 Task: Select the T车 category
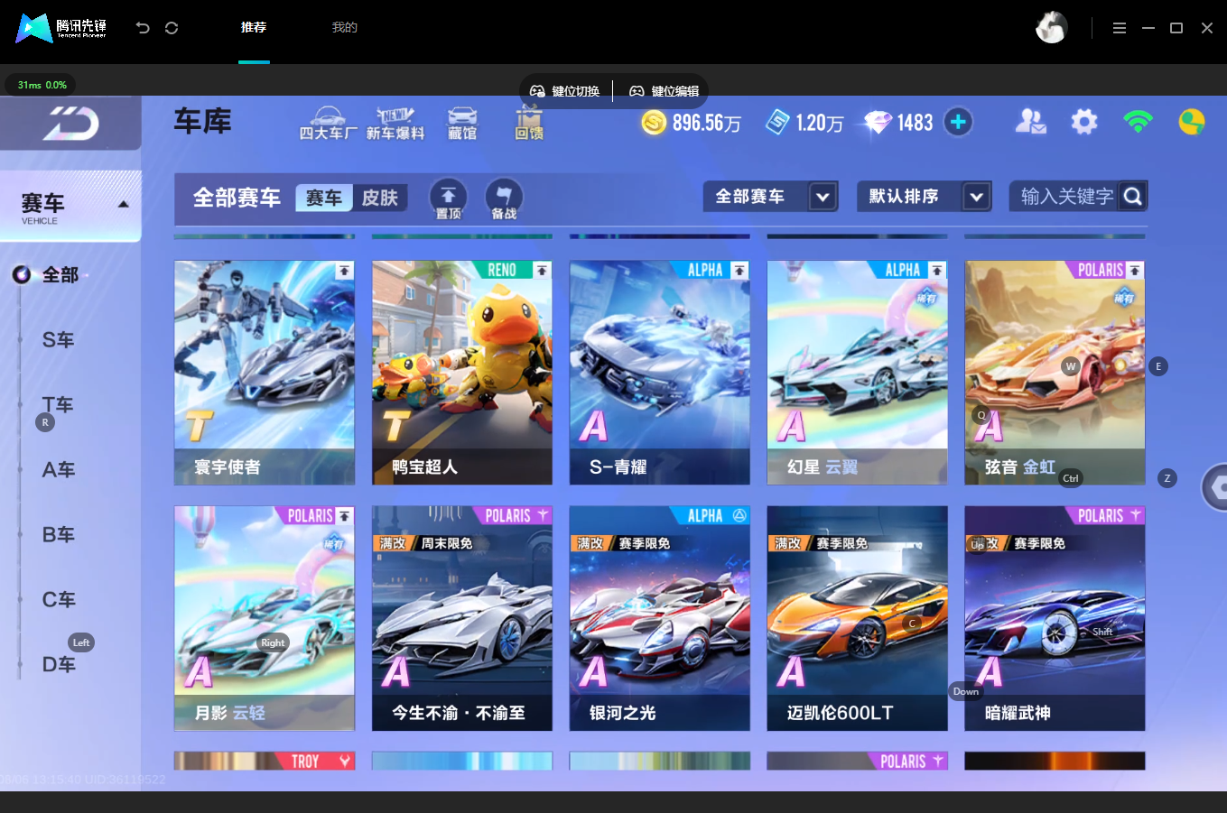[59, 404]
